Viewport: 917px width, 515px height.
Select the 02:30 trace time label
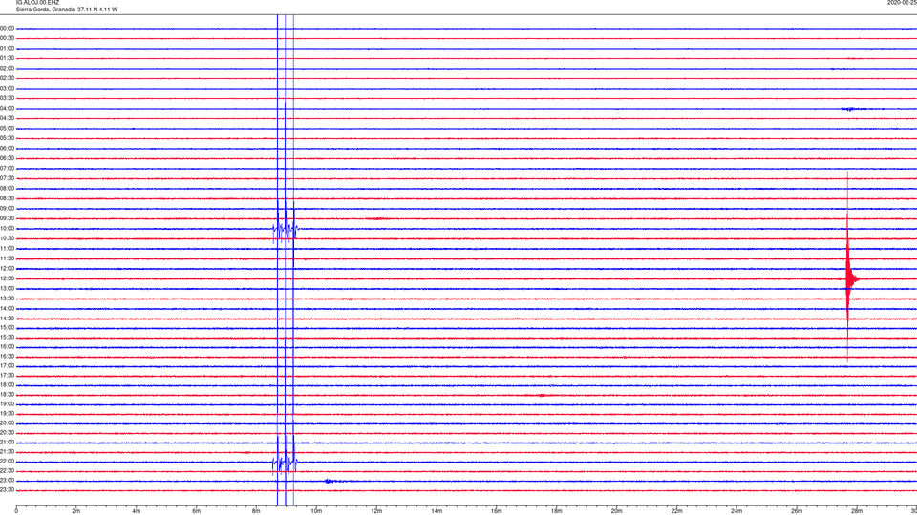[x=7, y=78]
